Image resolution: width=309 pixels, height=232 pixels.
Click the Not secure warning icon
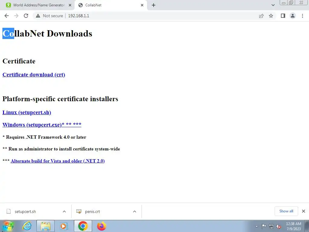click(38, 16)
